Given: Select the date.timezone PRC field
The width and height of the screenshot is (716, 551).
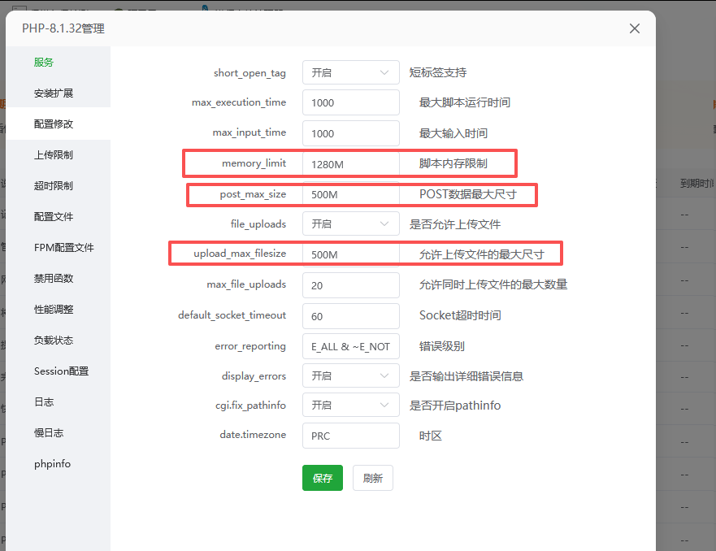Looking at the screenshot, I should point(350,435).
